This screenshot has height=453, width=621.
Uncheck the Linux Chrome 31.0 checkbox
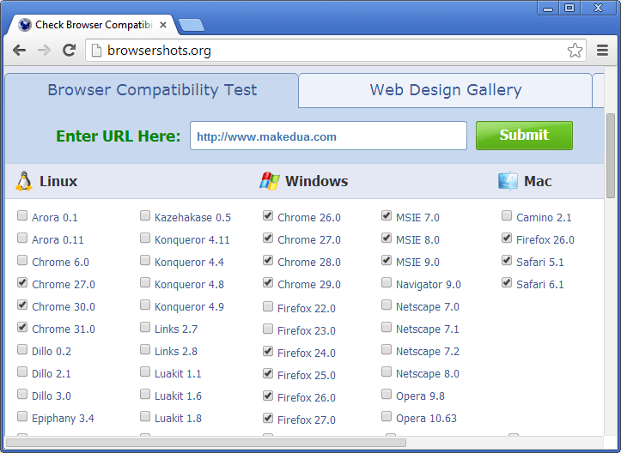tap(22, 327)
